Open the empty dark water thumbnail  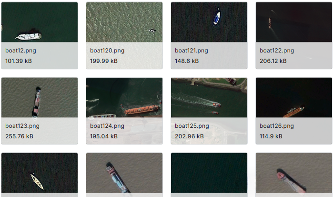pos(209,173)
